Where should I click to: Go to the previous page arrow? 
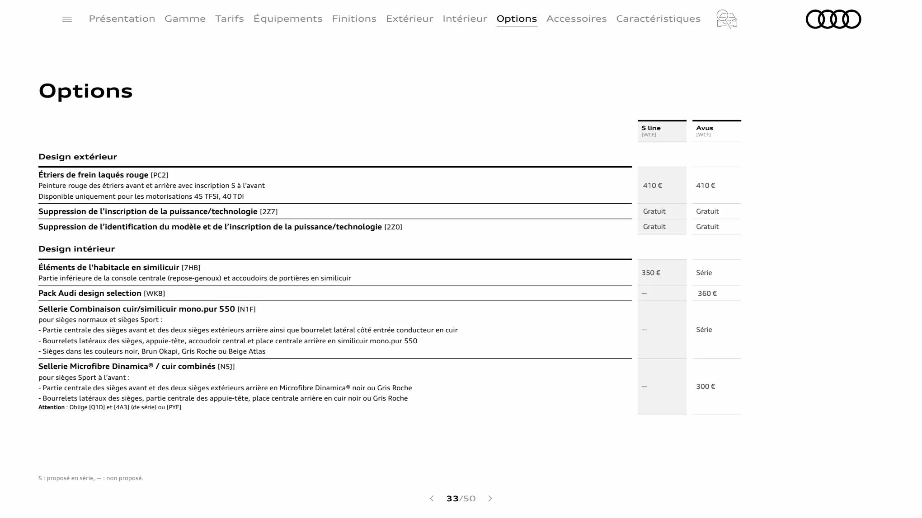pyautogui.click(x=432, y=499)
